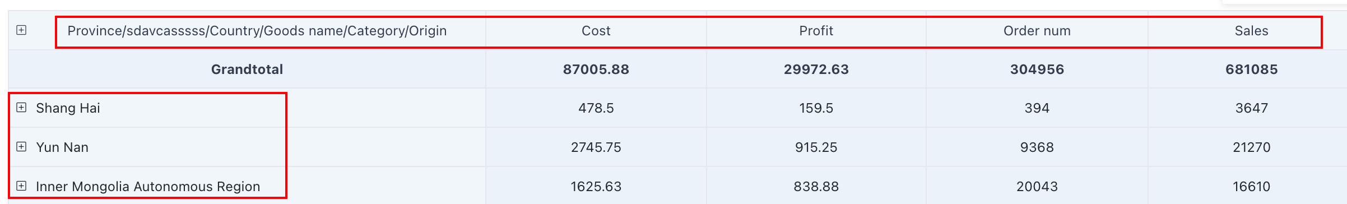Click Grandtotal cost value 87005.88
Viewport: 1347px width, 204px height.
pos(596,69)
